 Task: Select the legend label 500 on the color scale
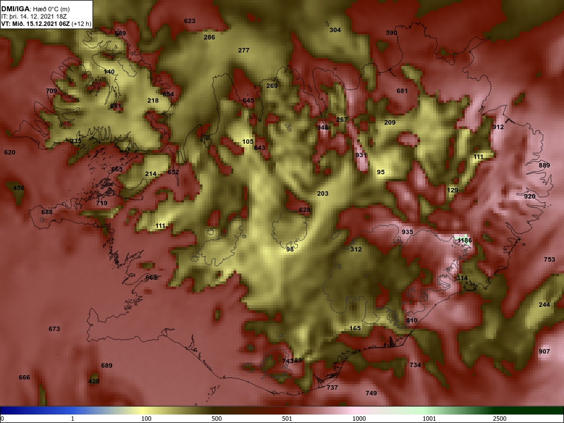pyautogui.click(x=217, y=418)
